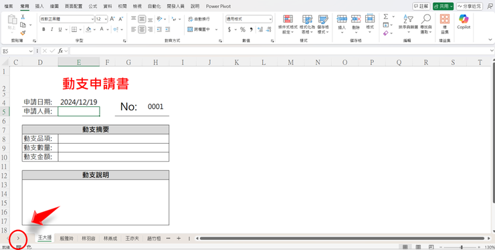
Task: Toggle top vertical alignment
Action: click(134, 19)
